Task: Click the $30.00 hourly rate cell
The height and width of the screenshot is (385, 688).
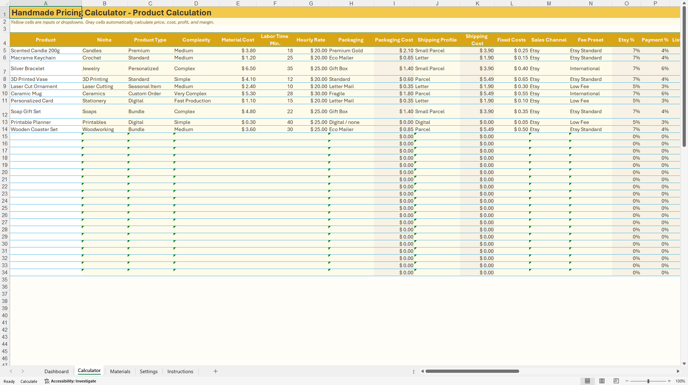Action: point(311,93)
